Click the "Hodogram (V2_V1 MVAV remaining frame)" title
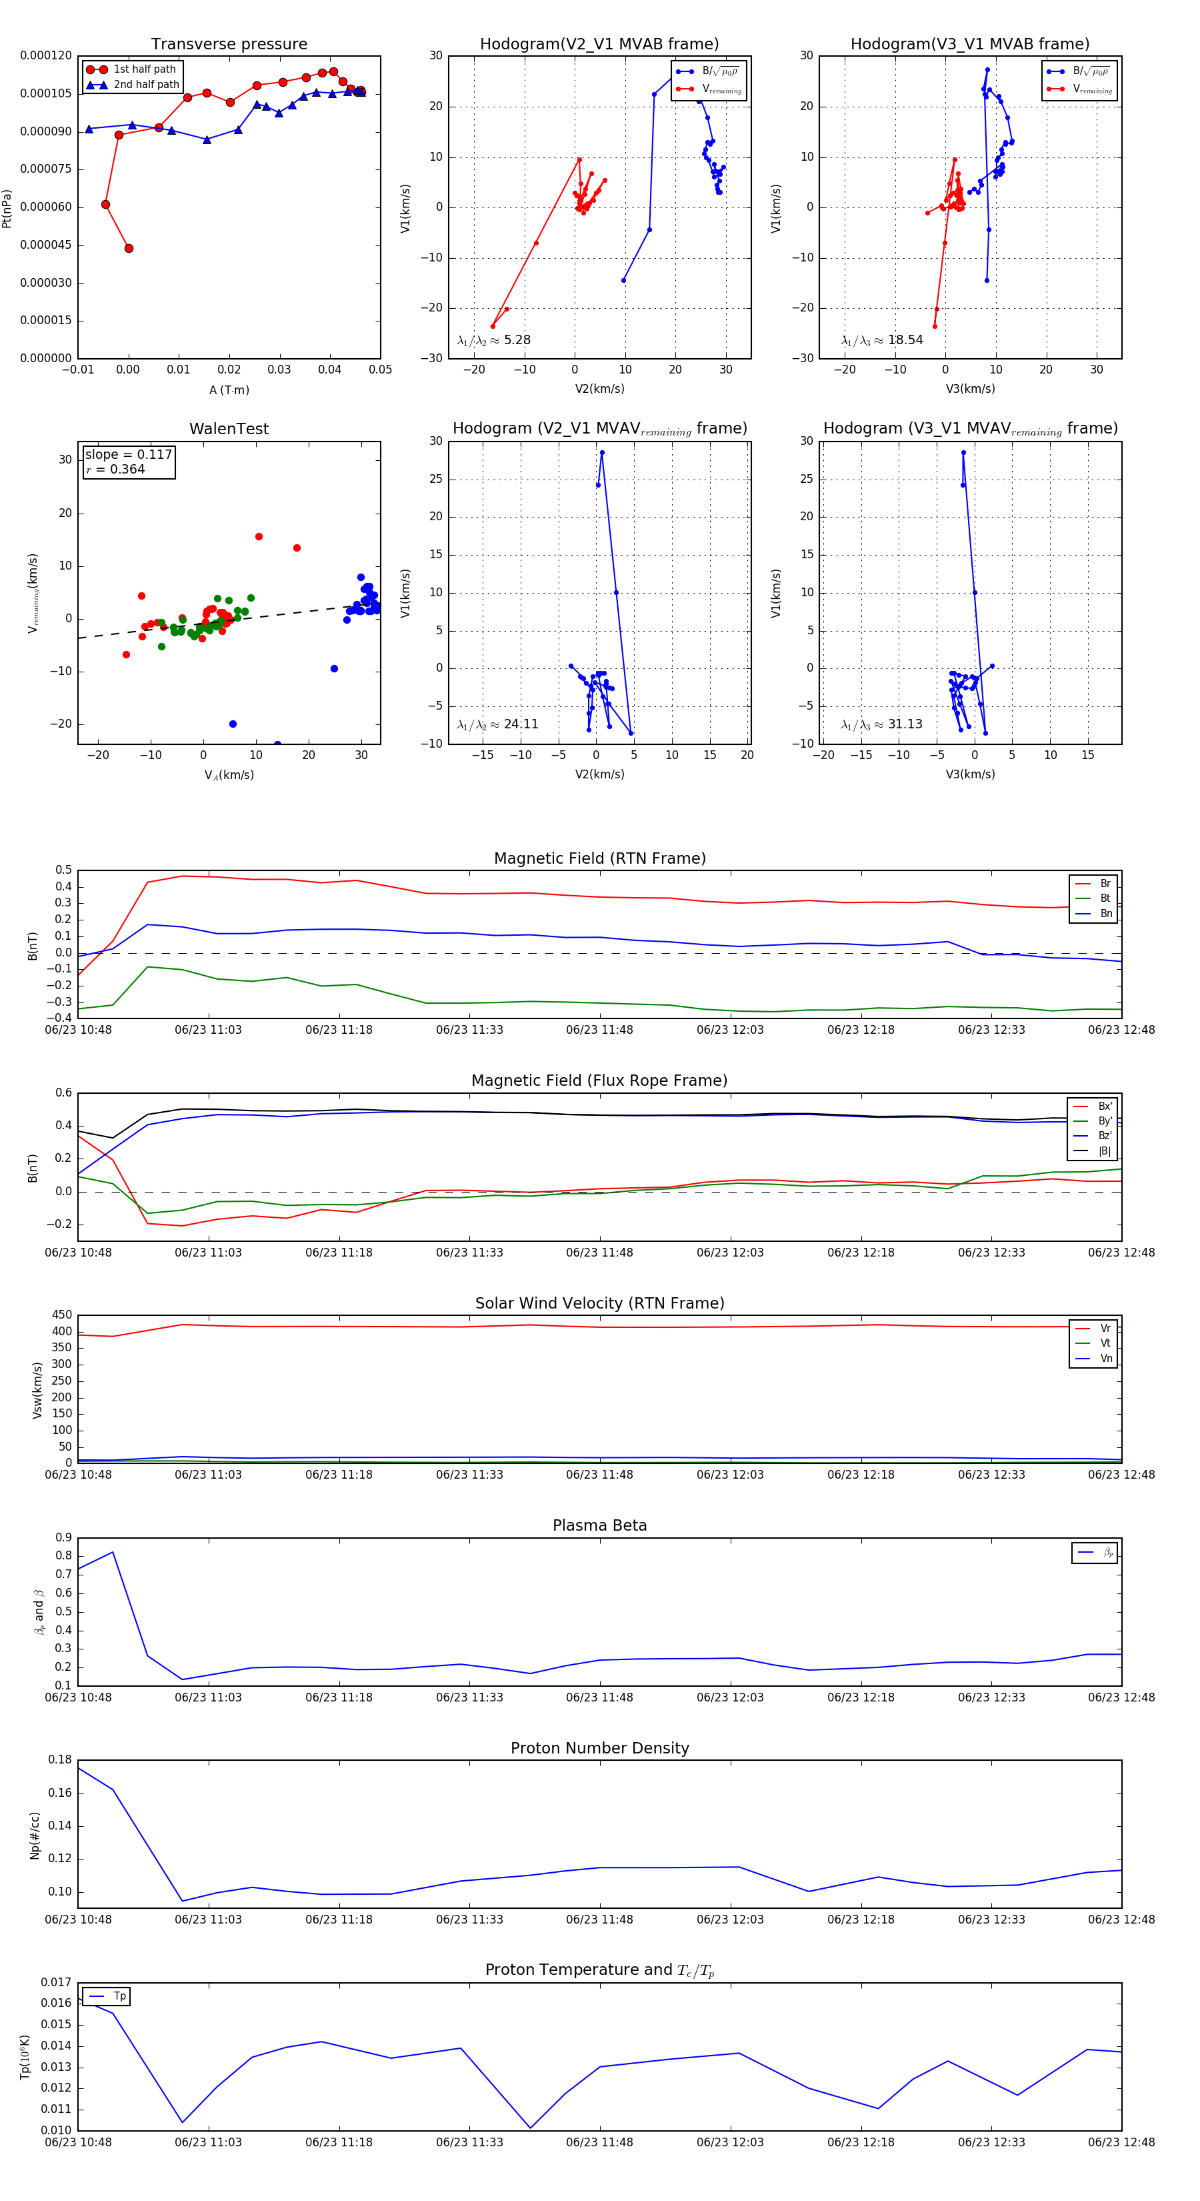Screen dimensions: 1200x2201 [599, 429]
